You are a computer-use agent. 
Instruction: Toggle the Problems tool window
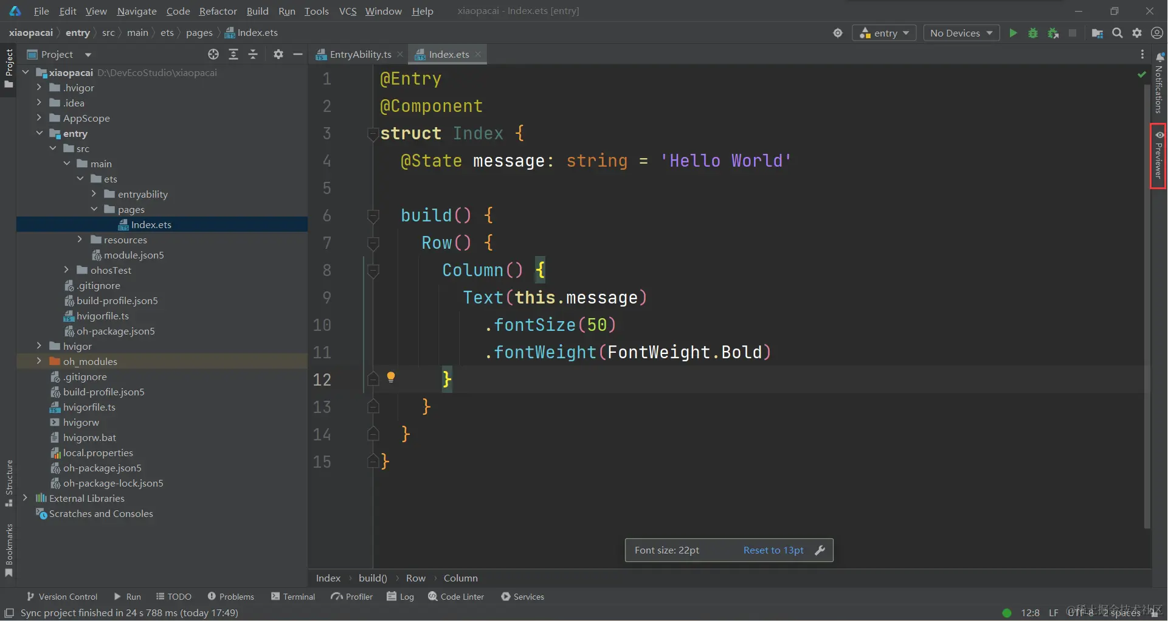point(230,597)
